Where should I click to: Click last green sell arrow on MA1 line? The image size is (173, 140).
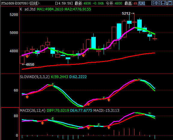coord(150,34)
